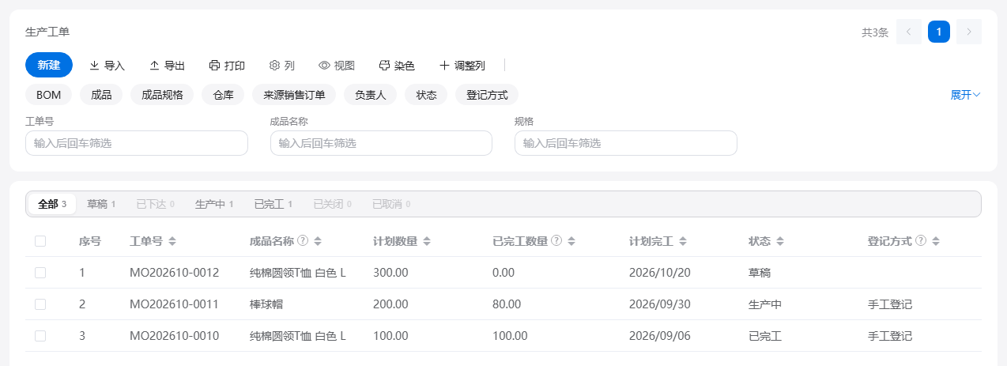
Task: Open the 成品 filter chip
Action: [x=101, y=95]
